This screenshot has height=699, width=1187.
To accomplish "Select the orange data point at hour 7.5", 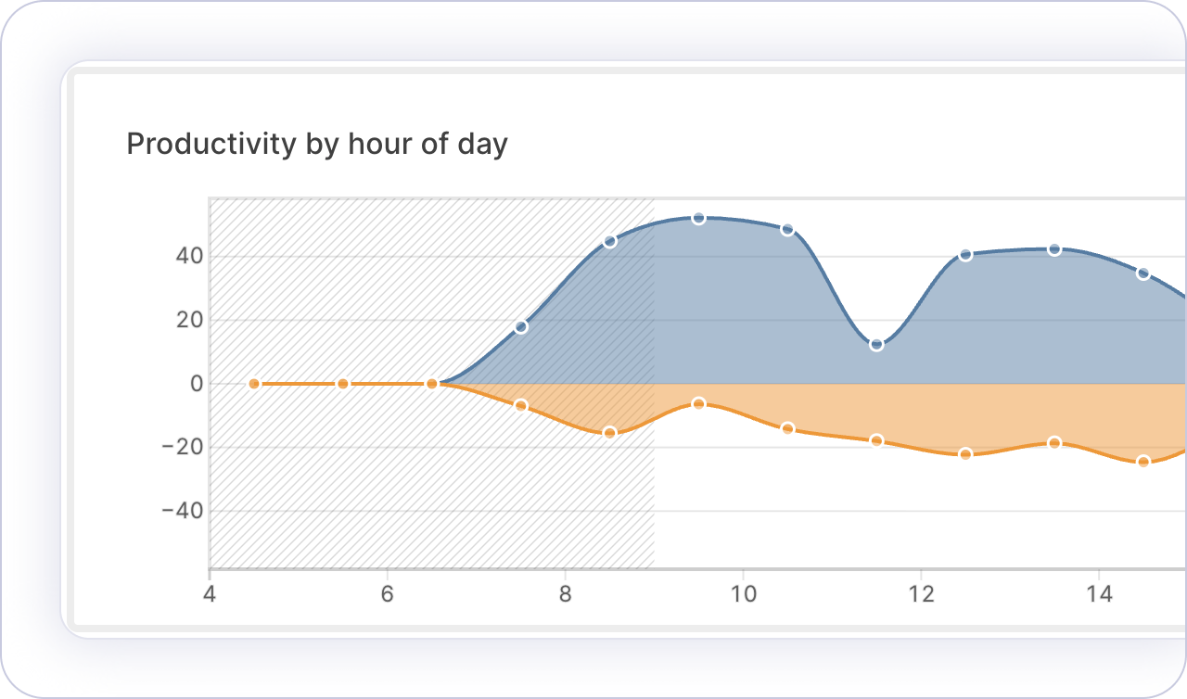I will point(521,405).
